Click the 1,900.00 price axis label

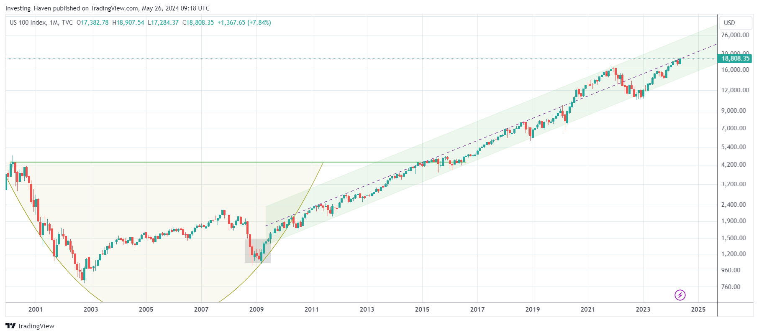[733, 221]
